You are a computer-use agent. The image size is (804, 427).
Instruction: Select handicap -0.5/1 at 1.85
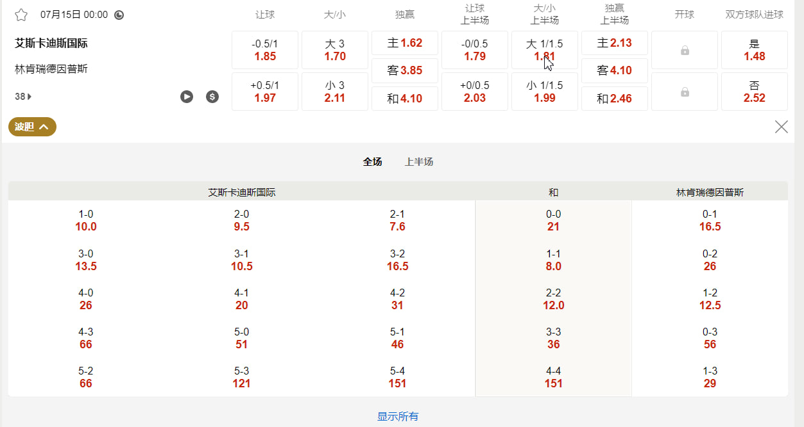point(265,50)
